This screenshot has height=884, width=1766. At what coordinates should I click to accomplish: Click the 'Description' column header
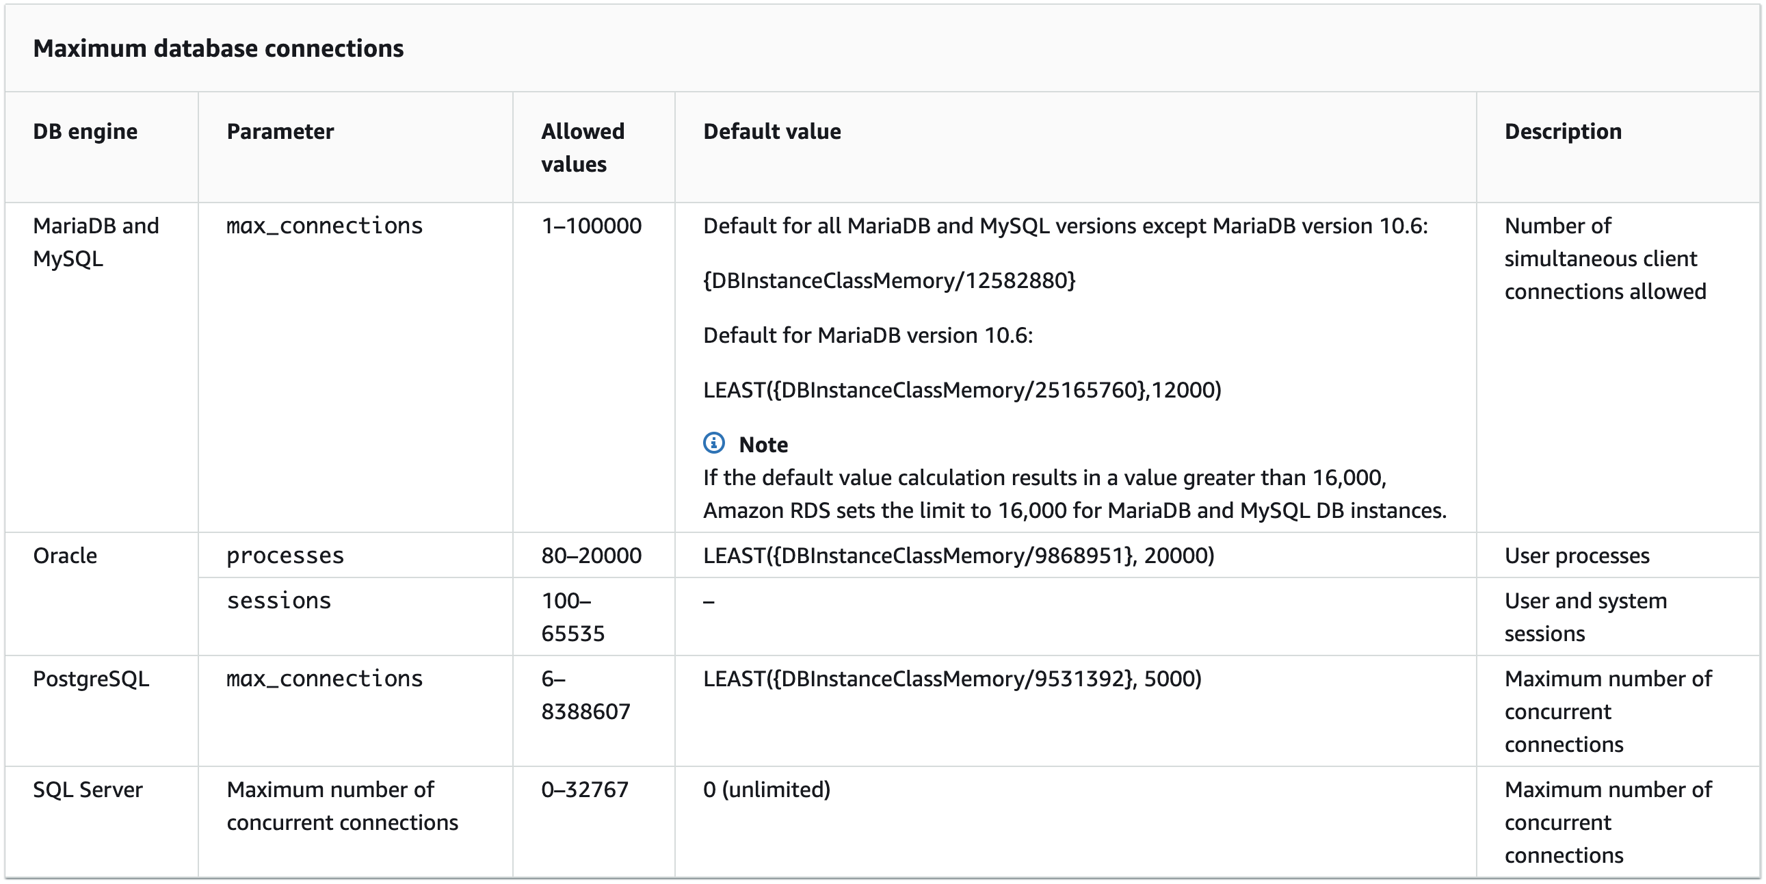(1563, 131)
